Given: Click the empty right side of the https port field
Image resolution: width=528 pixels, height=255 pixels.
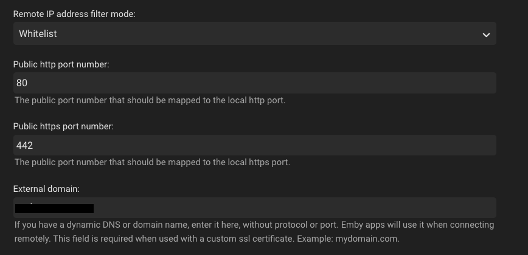Looking at the screenshot, I should pos(426,145).
